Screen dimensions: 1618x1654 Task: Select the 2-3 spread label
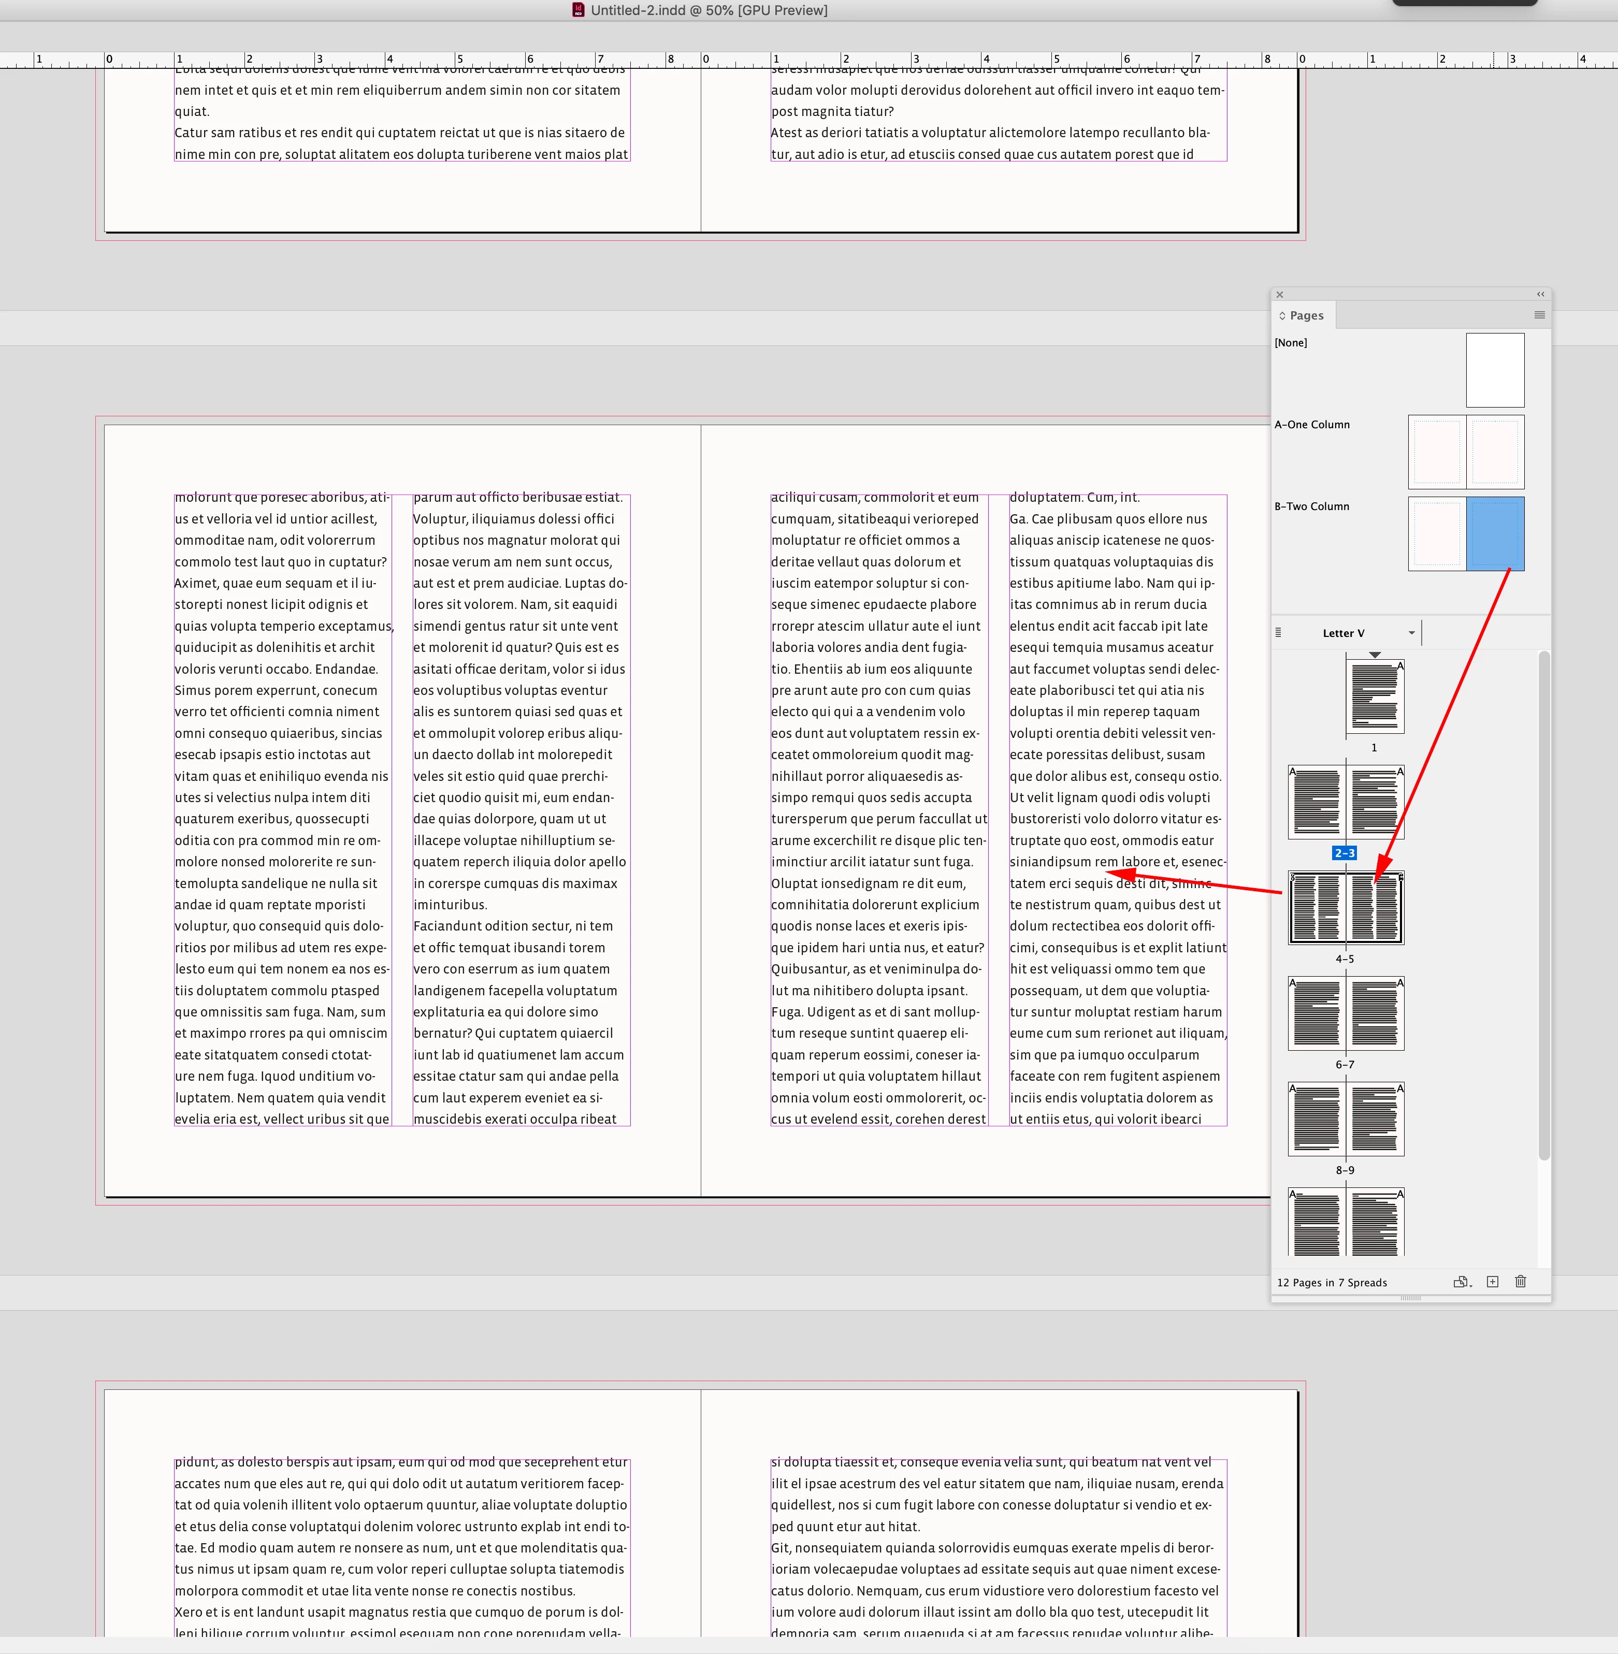coord(1345,853)
